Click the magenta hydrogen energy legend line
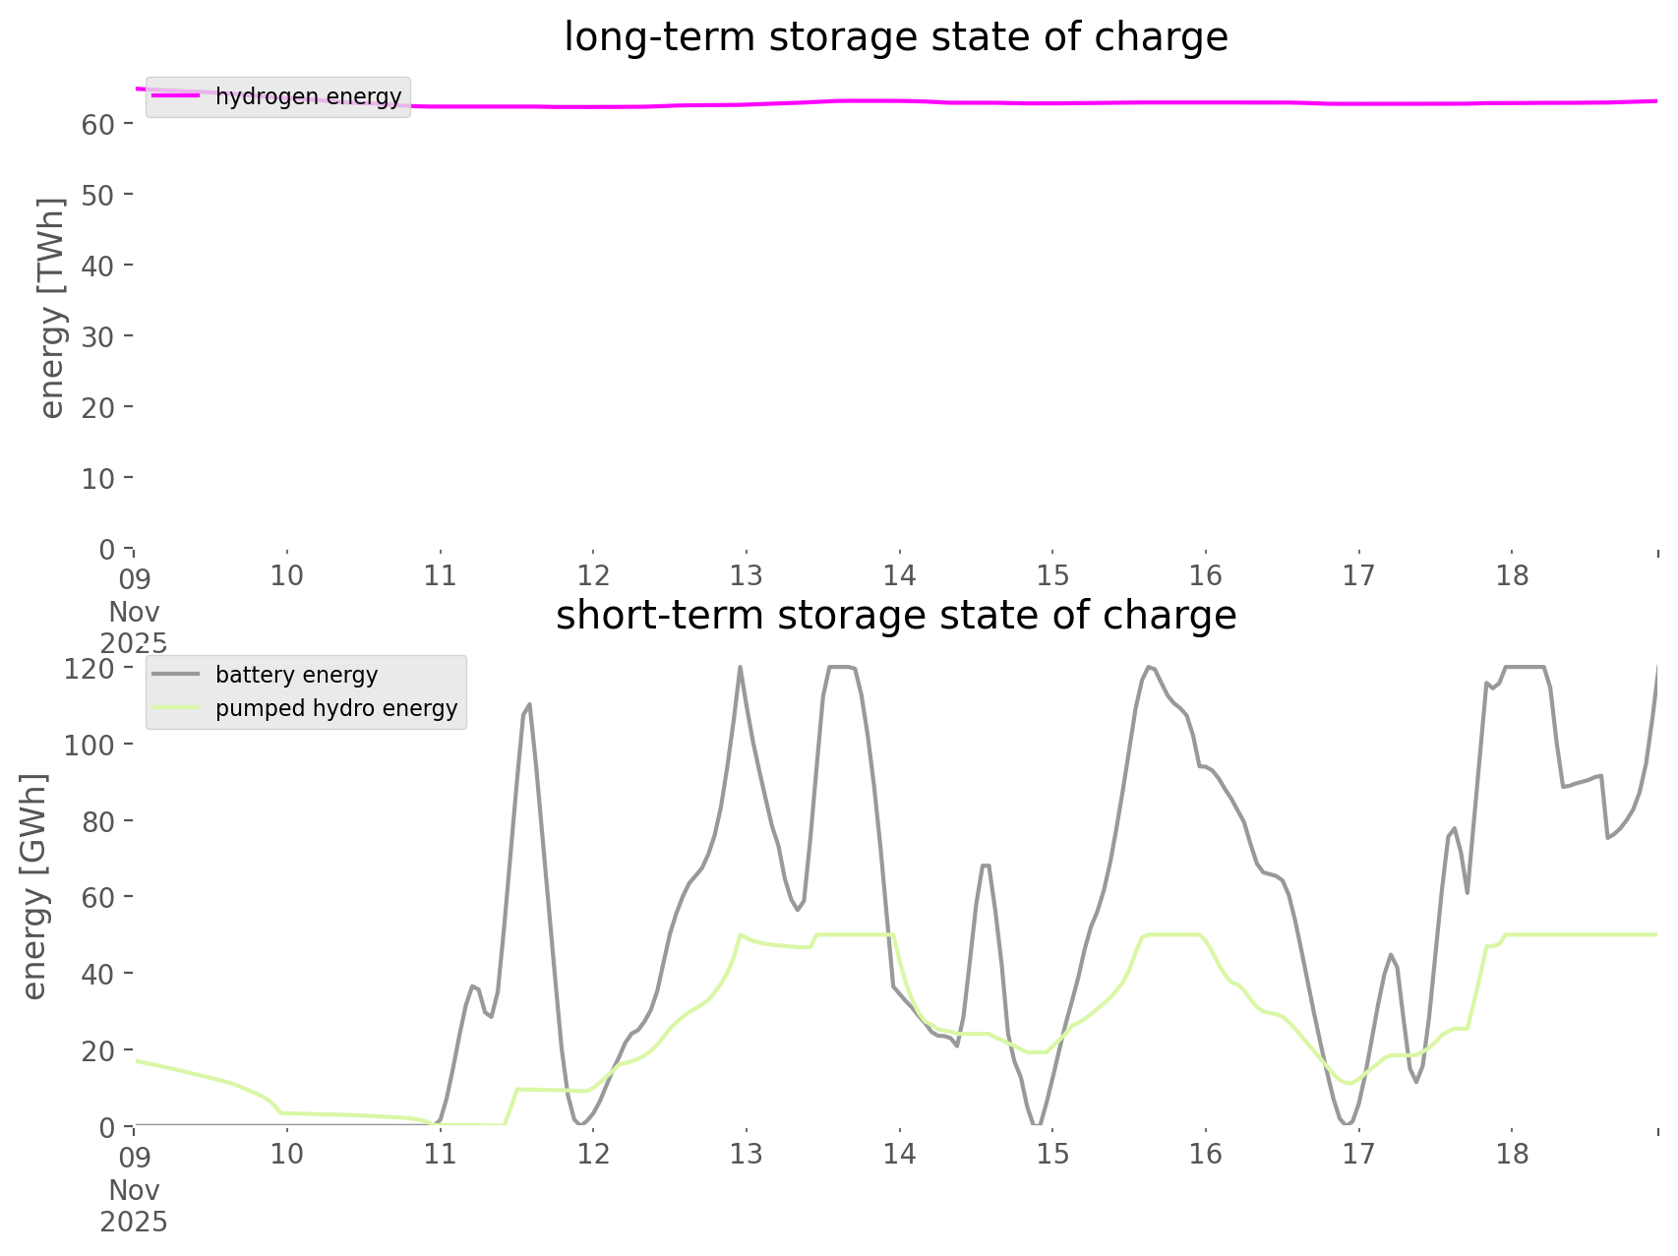 click(176, 96)
